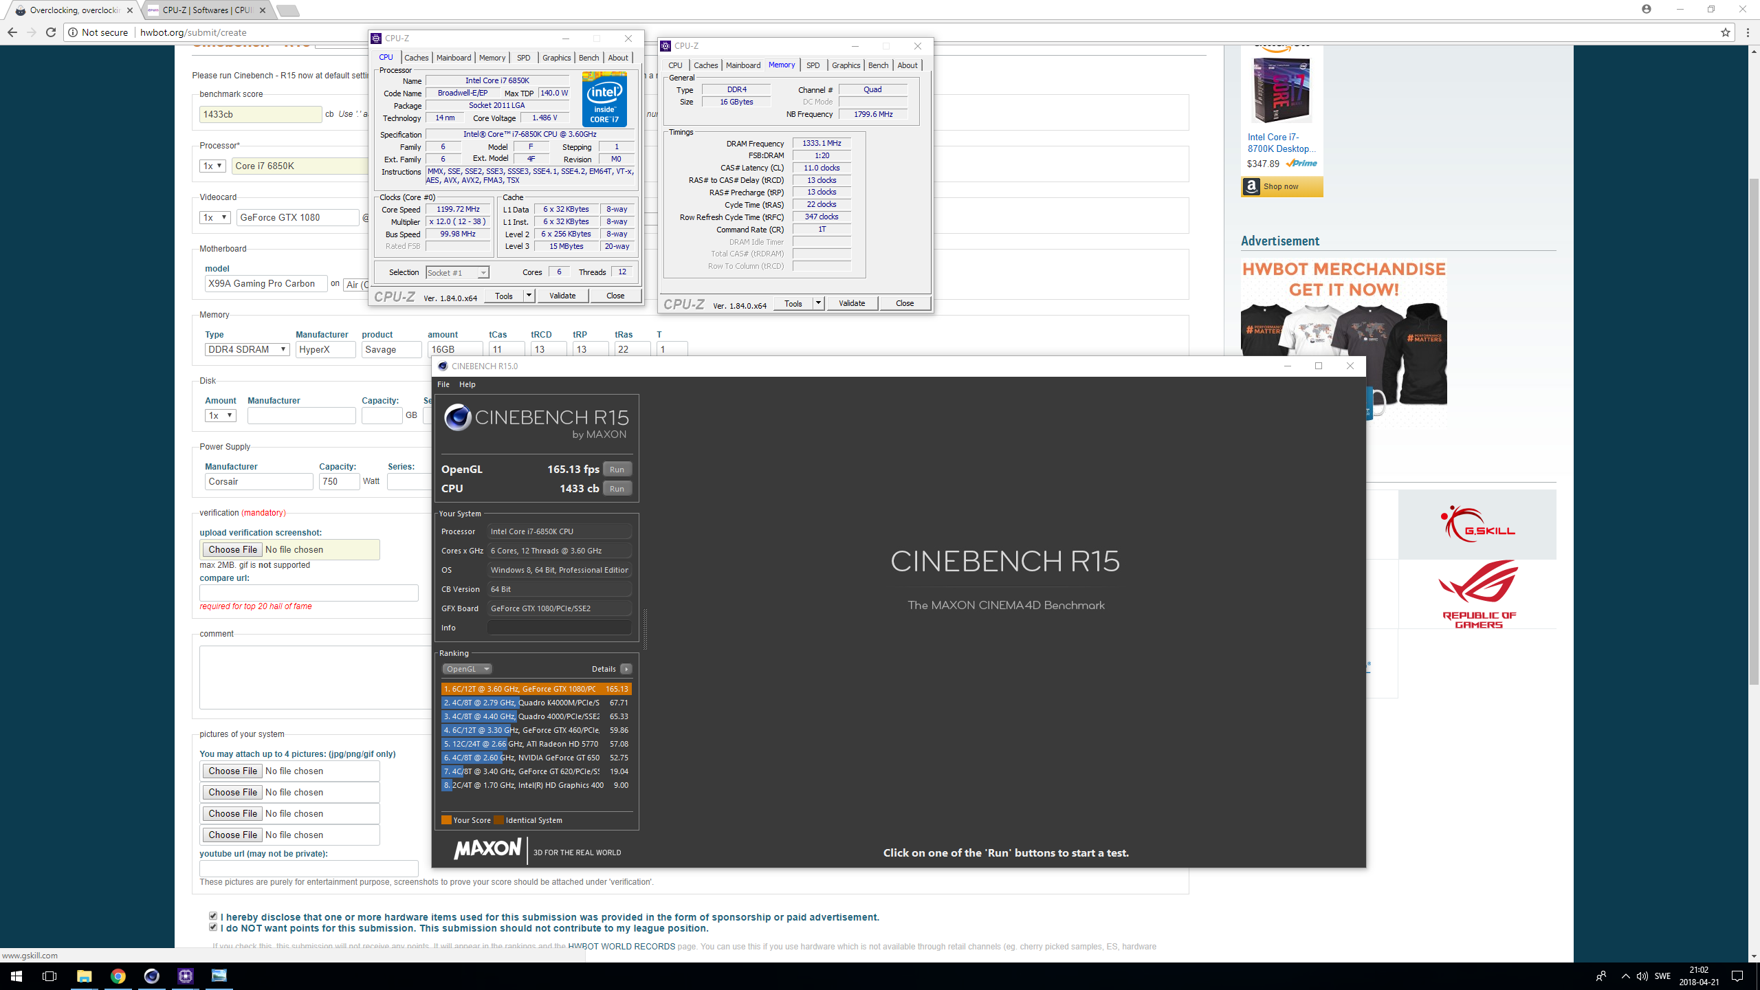
Task: Open the Tools dropdown arrow in CPU-Z Memory window
Action: coord(818,303)
